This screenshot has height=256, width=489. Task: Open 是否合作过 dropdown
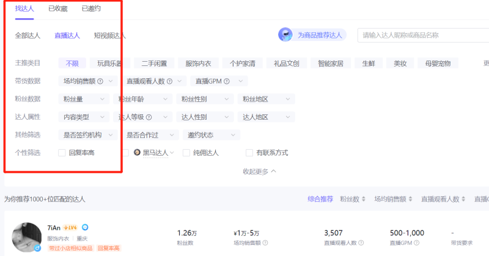click(x=150, y=135)
